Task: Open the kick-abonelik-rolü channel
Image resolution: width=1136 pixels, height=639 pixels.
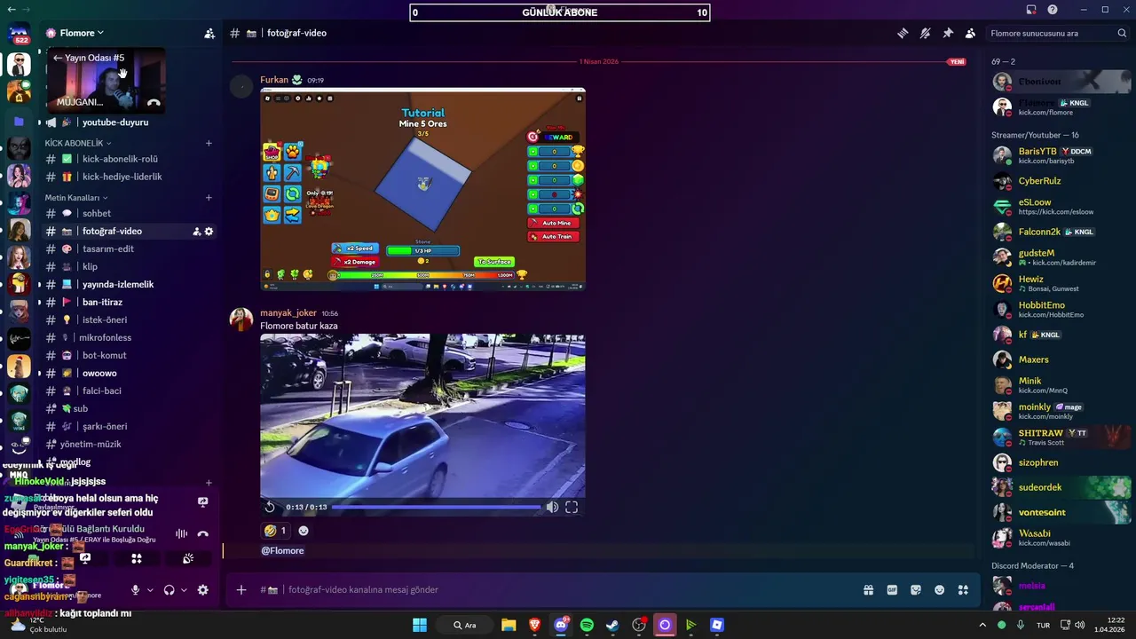Action: click(x=120, y=159)
